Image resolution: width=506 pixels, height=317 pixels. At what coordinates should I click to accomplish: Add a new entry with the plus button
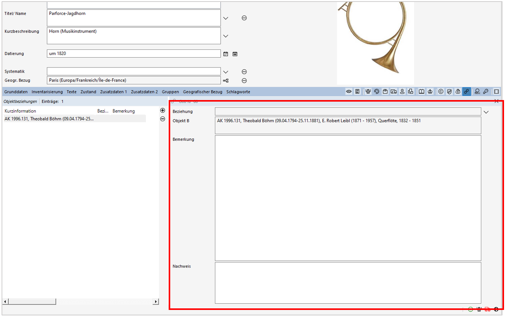click(162, 111)
